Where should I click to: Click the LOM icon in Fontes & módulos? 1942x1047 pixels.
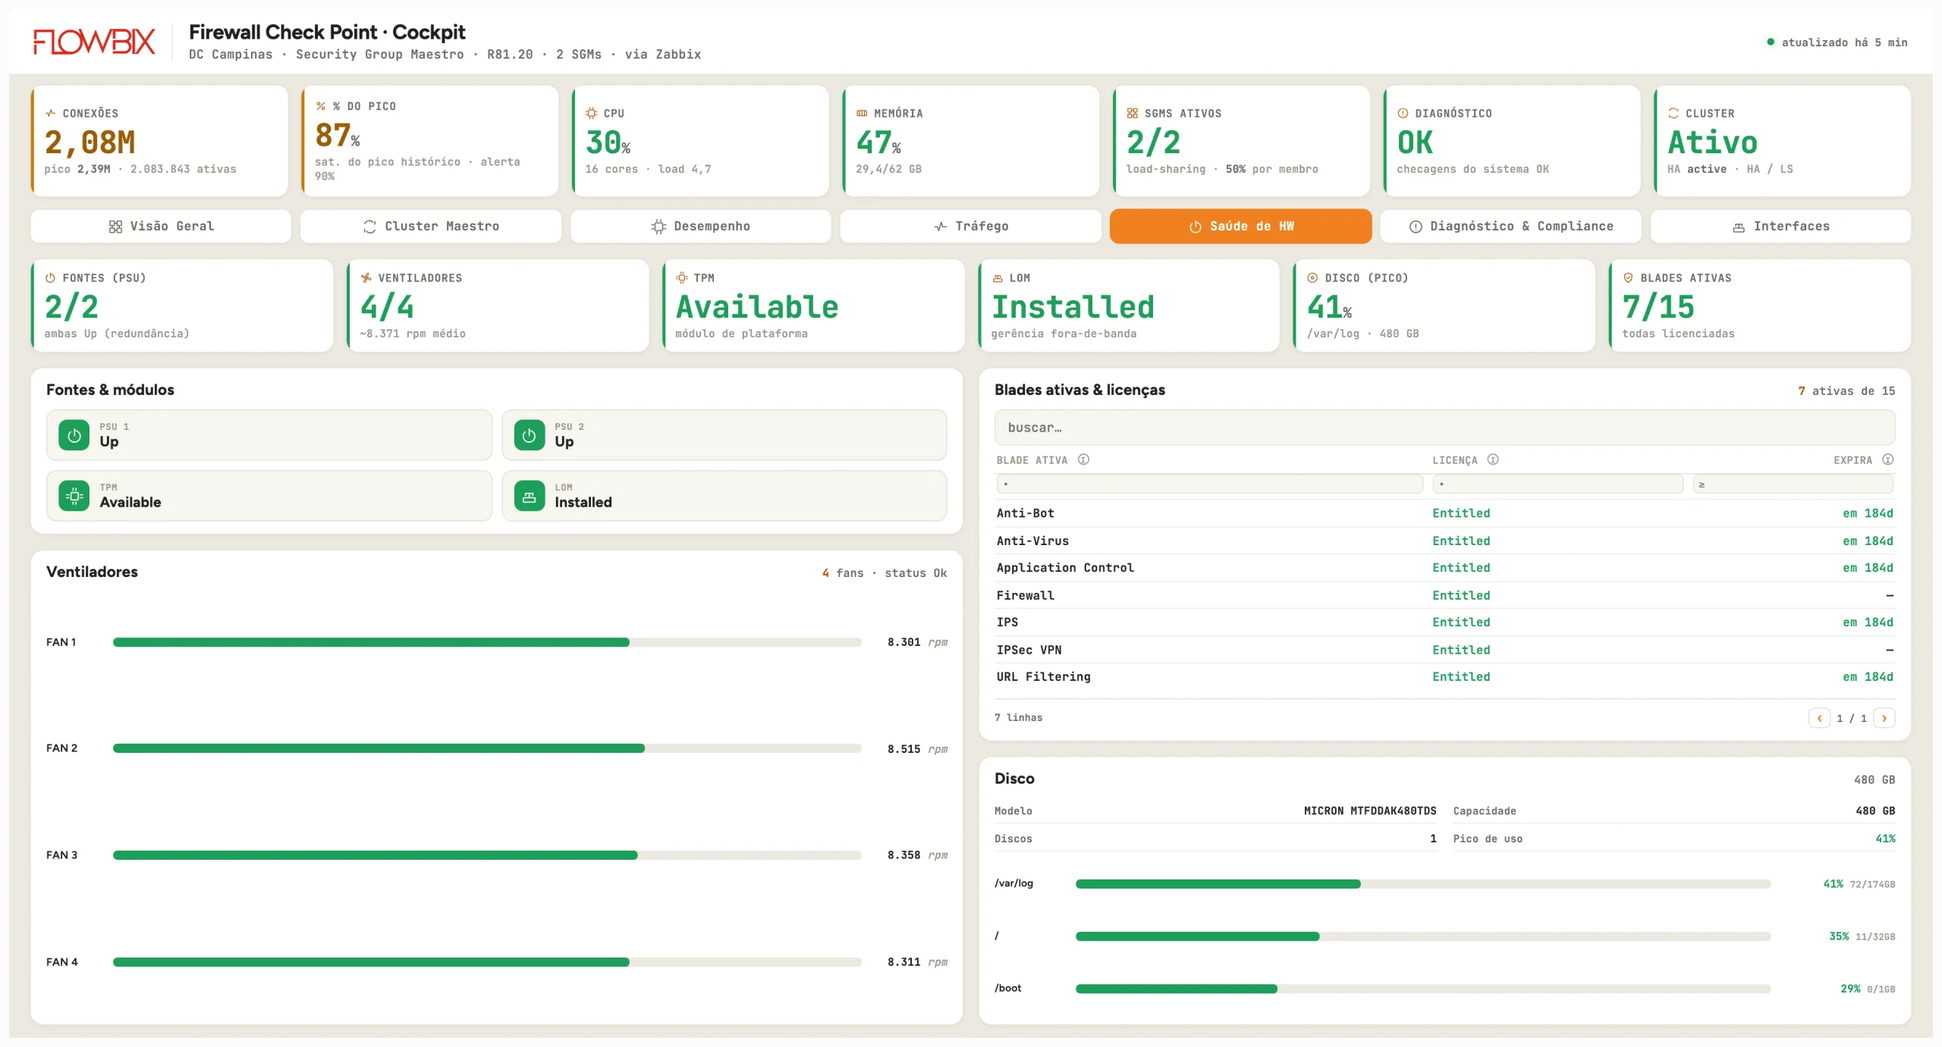tap(529, 496)
